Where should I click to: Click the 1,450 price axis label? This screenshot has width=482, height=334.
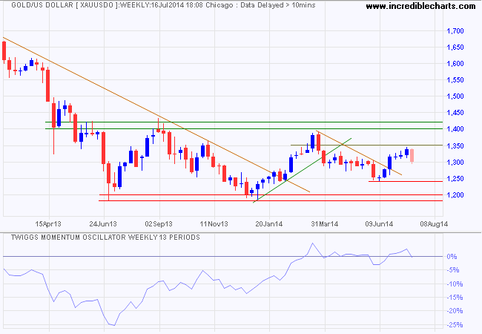455,113
